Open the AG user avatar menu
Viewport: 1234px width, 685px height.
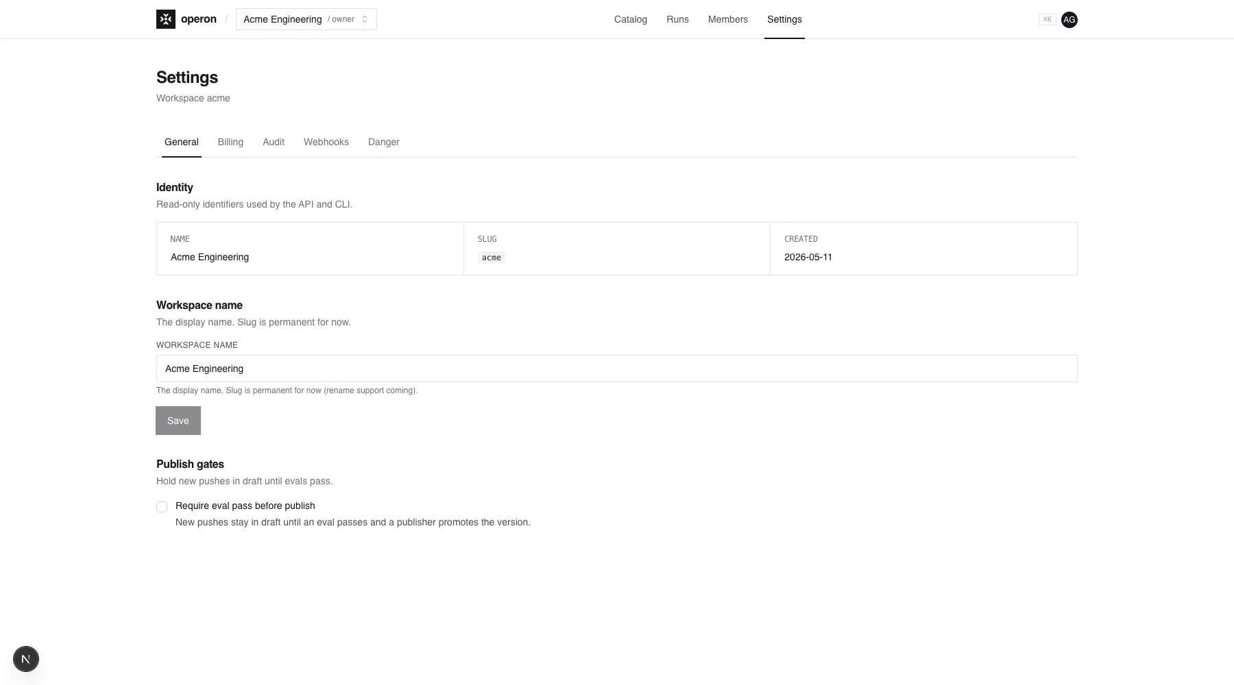tap(1069, 20)
